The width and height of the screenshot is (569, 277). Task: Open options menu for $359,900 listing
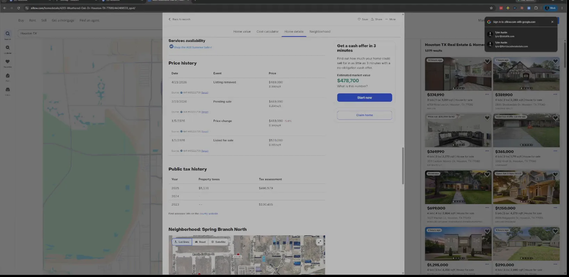pyautogui.click(x=555, y=94)
